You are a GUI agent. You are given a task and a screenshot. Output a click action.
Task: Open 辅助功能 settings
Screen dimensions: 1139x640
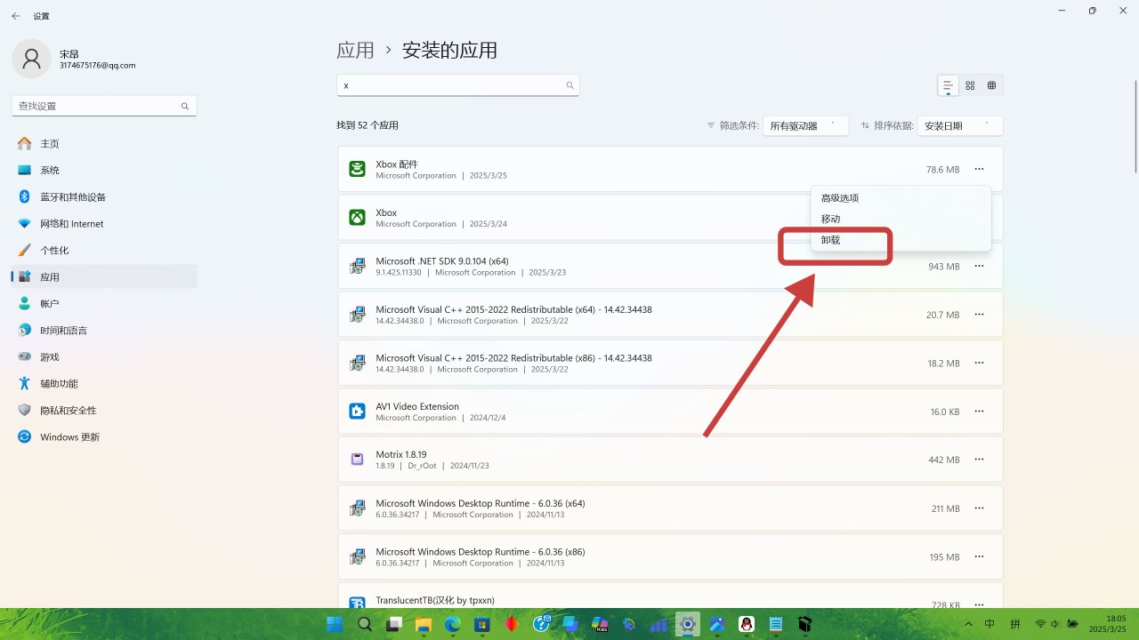click(104, 384)
